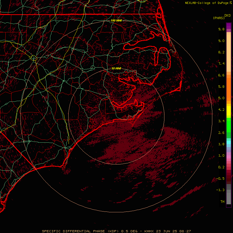Click the 9.8 value on color scale
The image size is (233, 233).
[221, 29]
